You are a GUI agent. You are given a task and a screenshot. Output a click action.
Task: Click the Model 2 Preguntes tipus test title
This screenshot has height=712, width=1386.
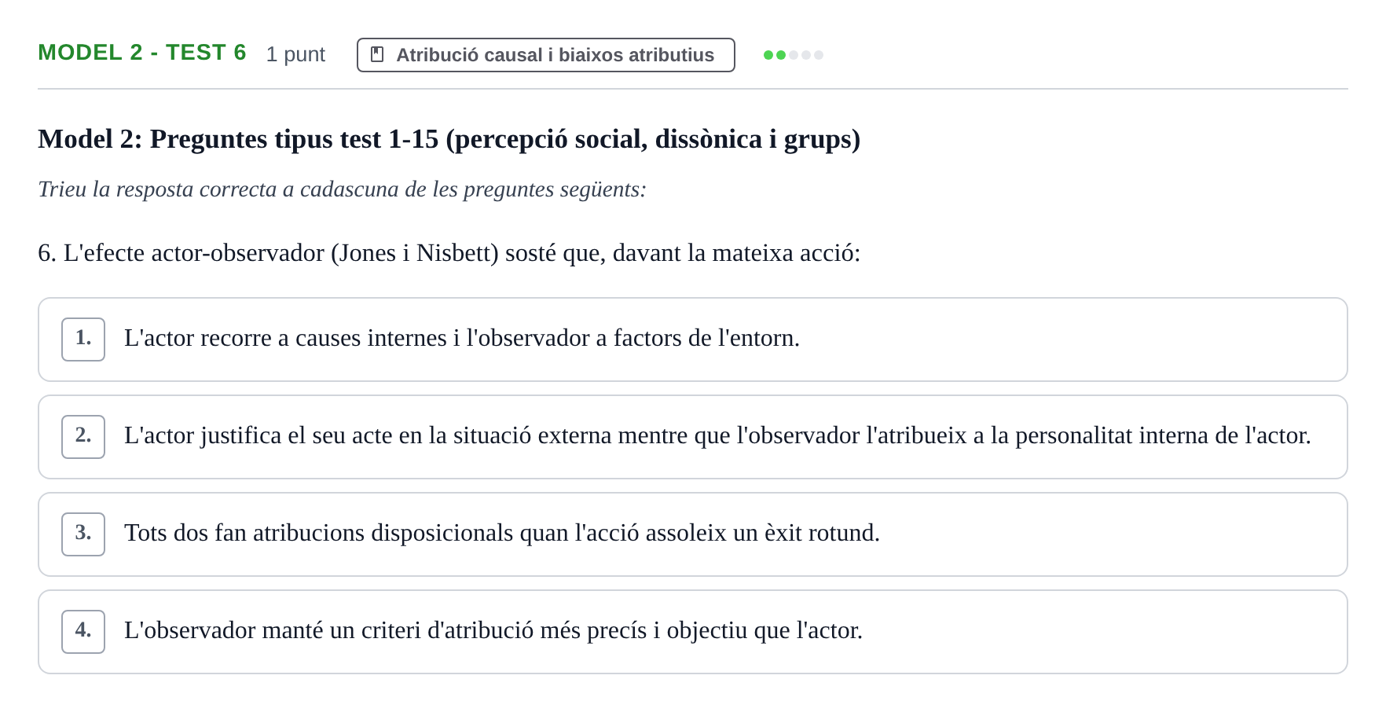(x=449, y=139)
